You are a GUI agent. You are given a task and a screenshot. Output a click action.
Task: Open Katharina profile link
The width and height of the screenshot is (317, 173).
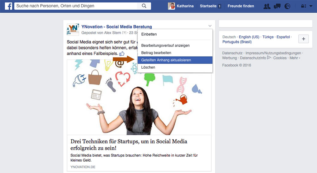[x=185, y=6]
